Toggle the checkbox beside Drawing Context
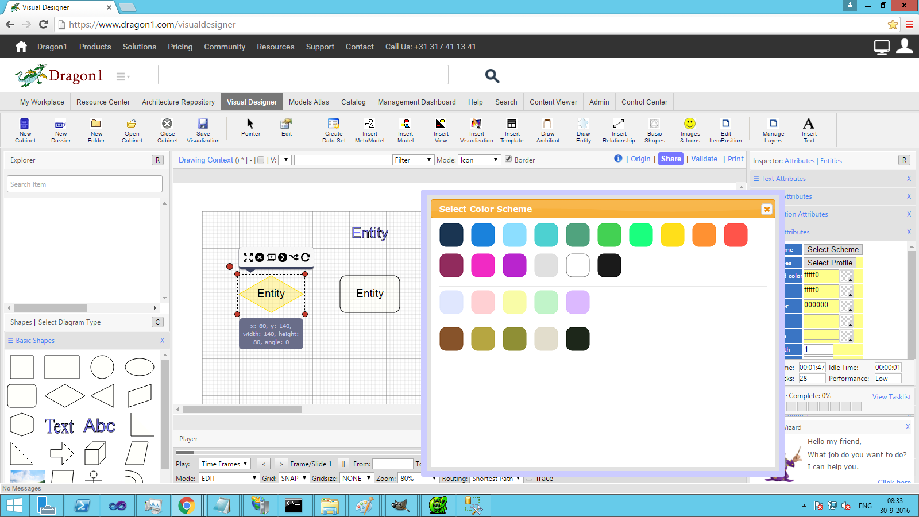 point(261,160)
